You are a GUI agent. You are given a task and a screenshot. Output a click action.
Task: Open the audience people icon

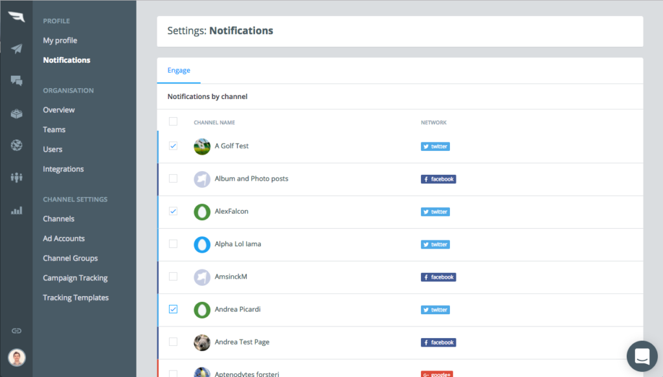[16, 177]
